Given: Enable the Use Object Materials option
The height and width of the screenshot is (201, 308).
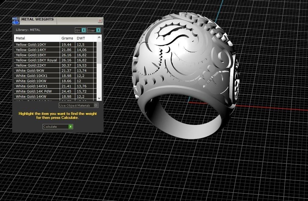Looking at the screenshot, I should 78,105.
